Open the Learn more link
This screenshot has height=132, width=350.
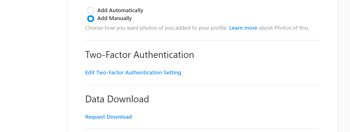point(243,28)
